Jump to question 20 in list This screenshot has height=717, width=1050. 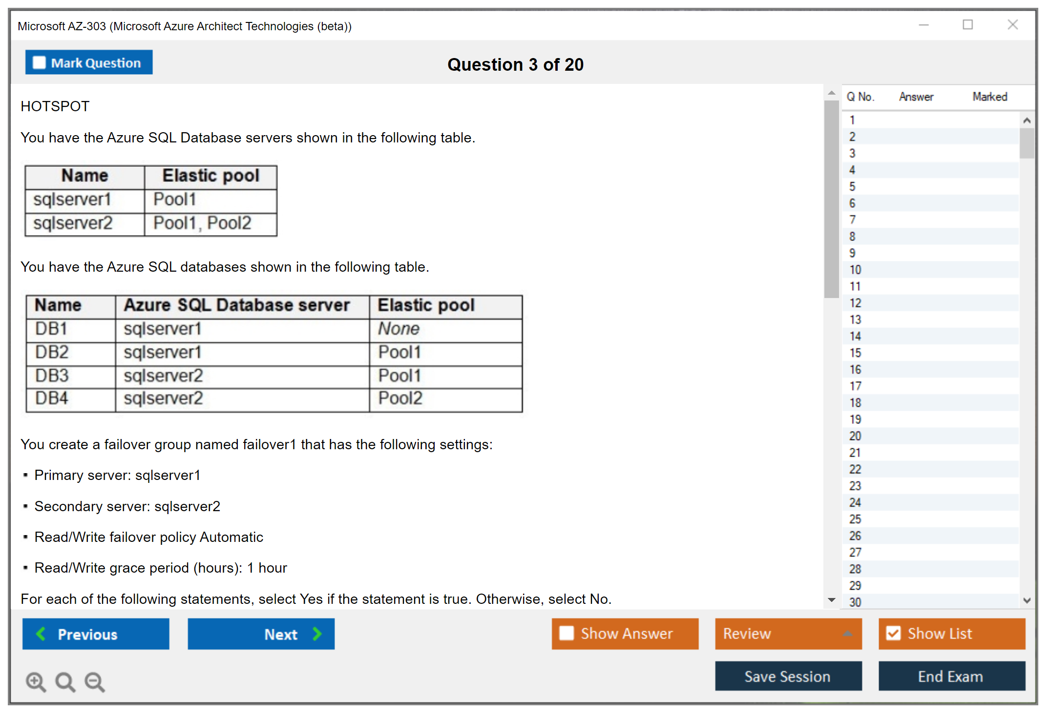[855, 436]
